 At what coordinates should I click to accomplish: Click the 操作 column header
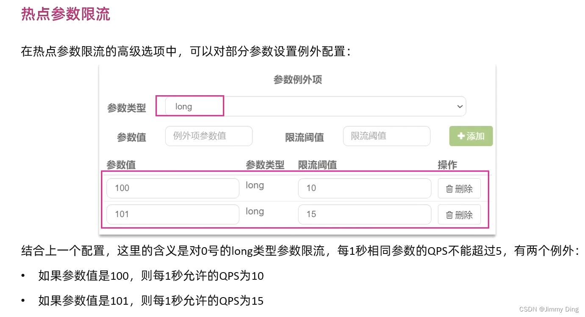[x=447, y=165]
